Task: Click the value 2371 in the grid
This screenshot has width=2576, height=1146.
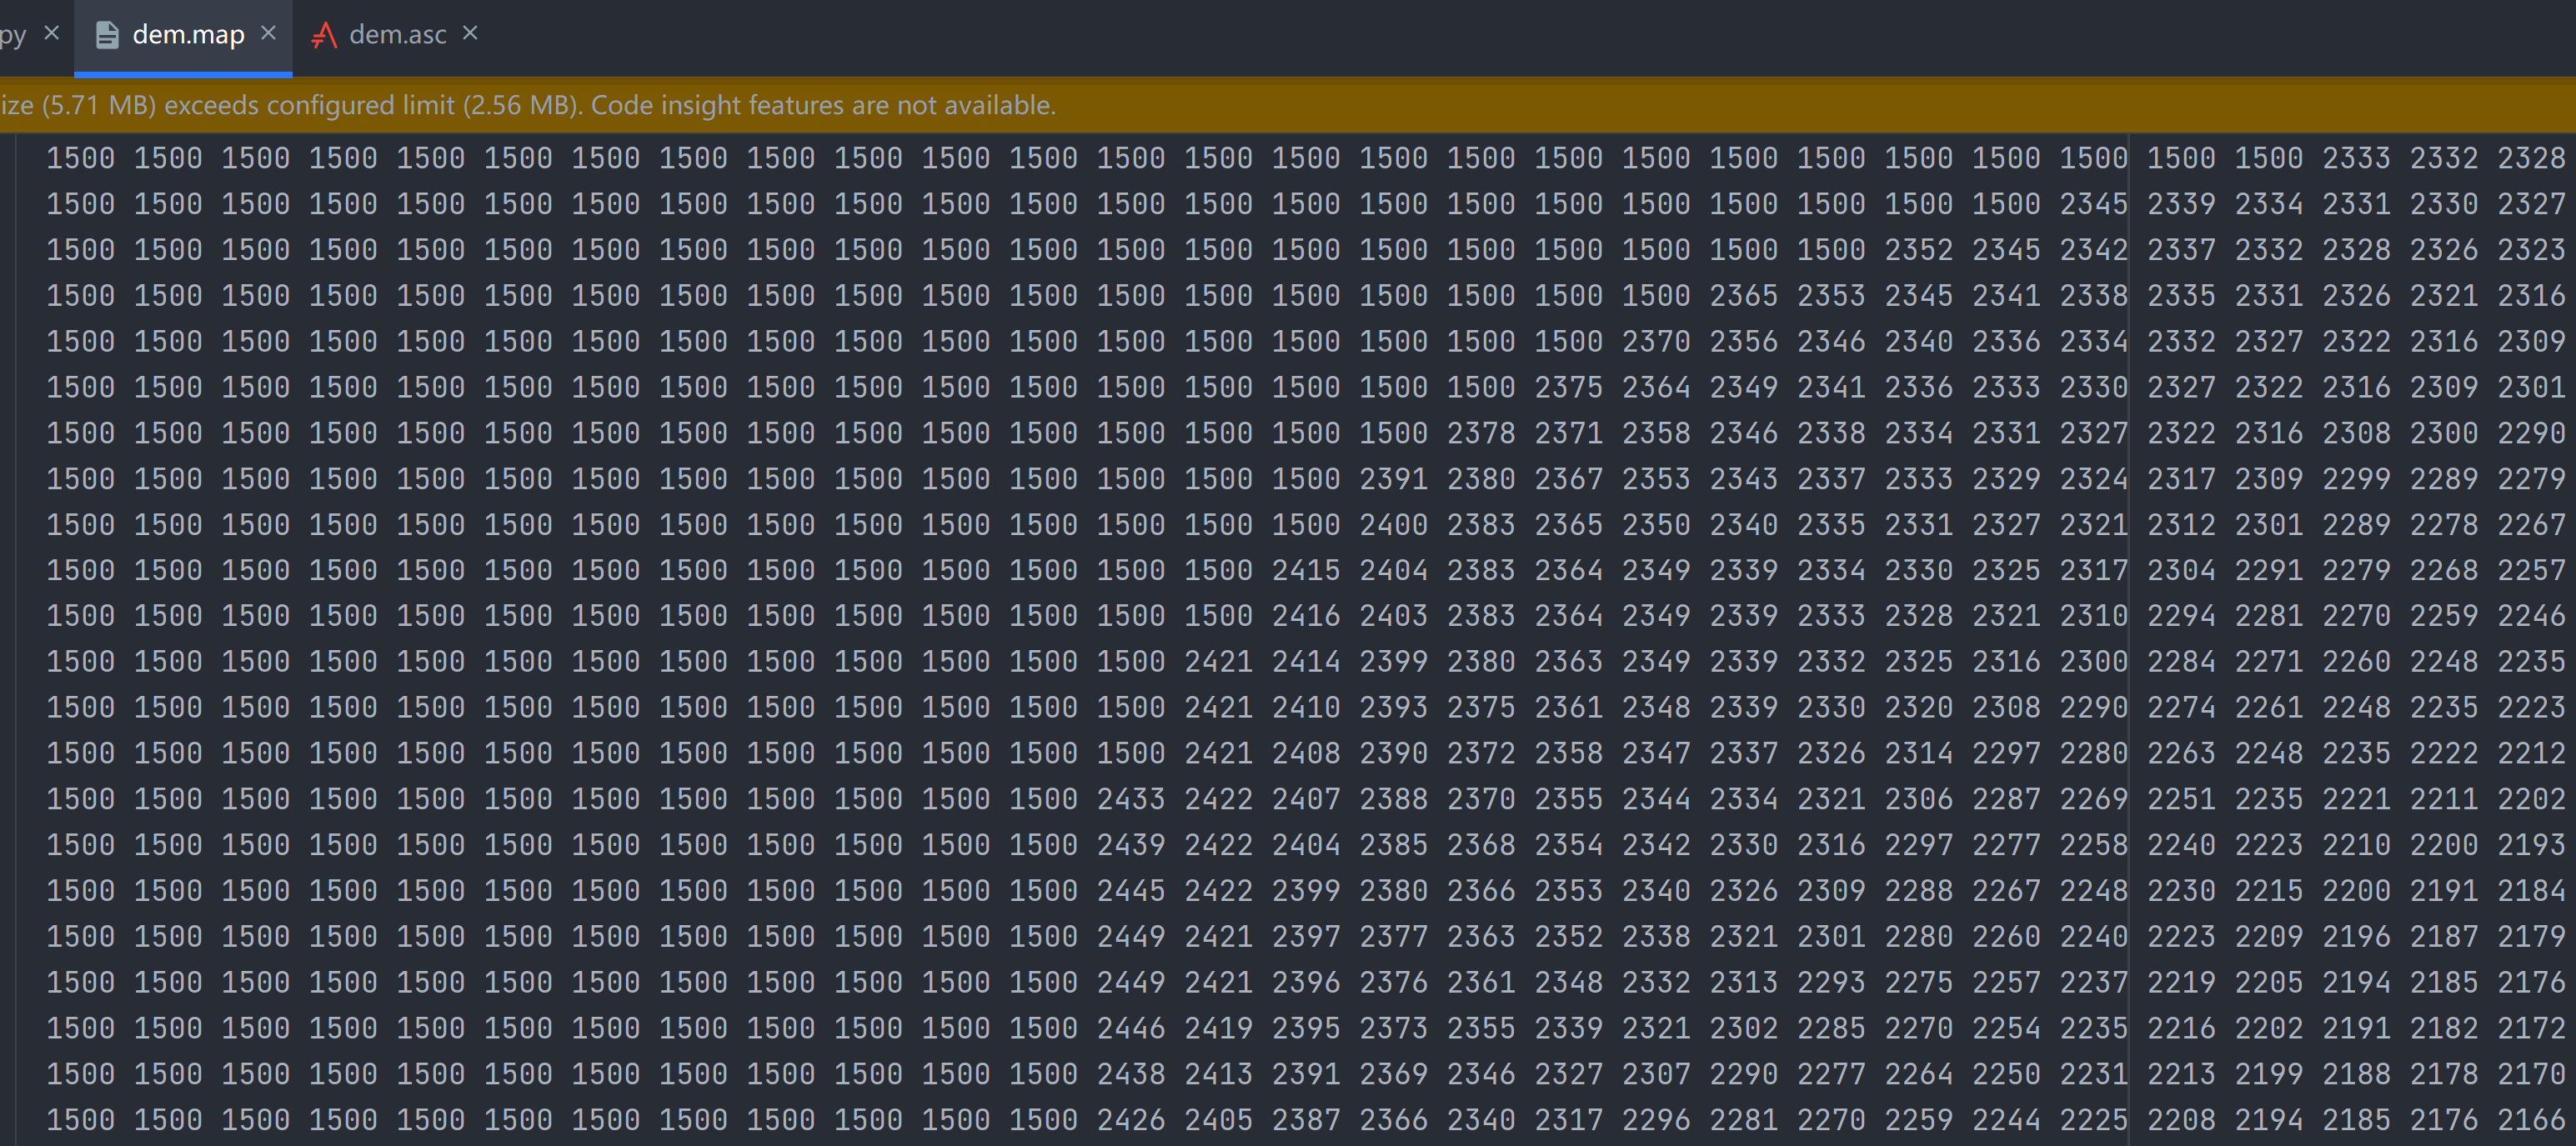Action: point(1568,433)
